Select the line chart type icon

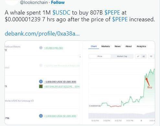pyautogui.click(x=138, y=56)
